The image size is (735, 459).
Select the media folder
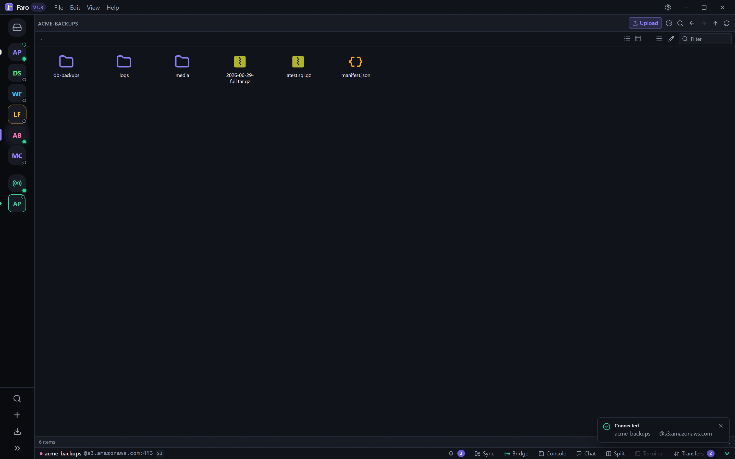click(x=182, y=67)
